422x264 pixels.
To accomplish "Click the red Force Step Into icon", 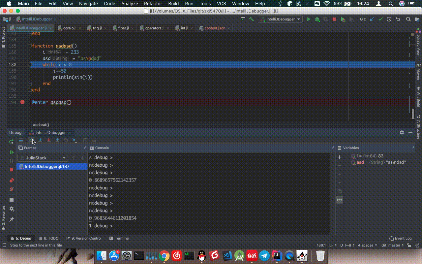I will (48, 140).
